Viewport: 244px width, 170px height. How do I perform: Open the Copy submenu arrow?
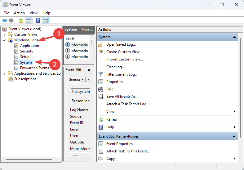coord(234,158)
